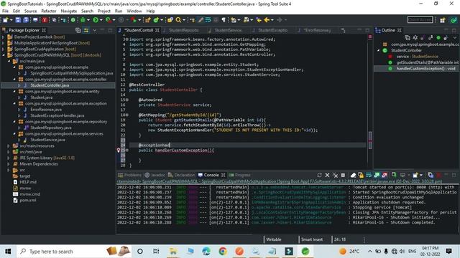
Task: Click the Open Type icon in toolbar
Action: click(170, 20)
